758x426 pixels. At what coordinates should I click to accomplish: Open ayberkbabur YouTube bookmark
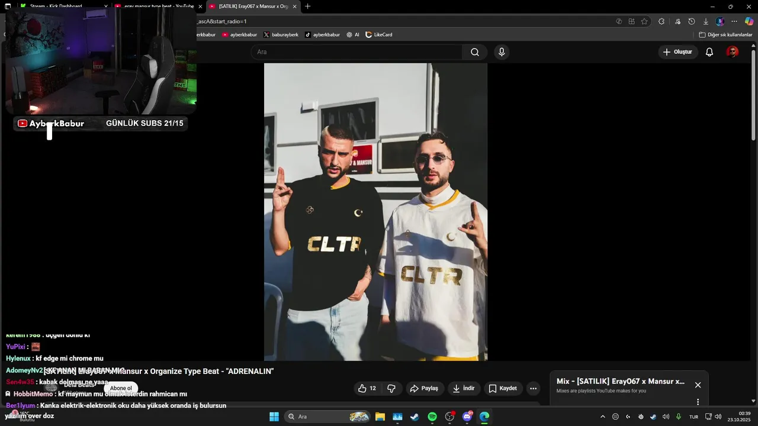coord(239,35)
